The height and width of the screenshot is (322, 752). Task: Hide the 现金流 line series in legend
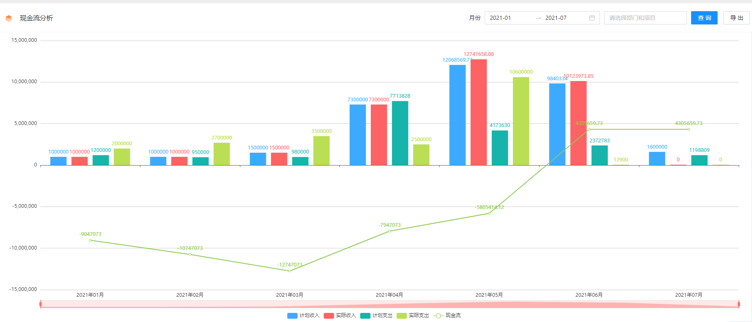(447, 315)
